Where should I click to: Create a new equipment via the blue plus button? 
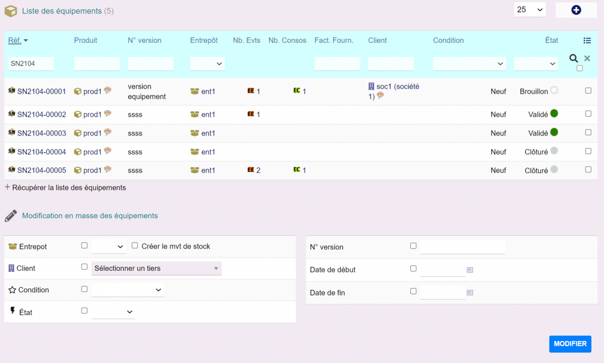tap(576, 10)
